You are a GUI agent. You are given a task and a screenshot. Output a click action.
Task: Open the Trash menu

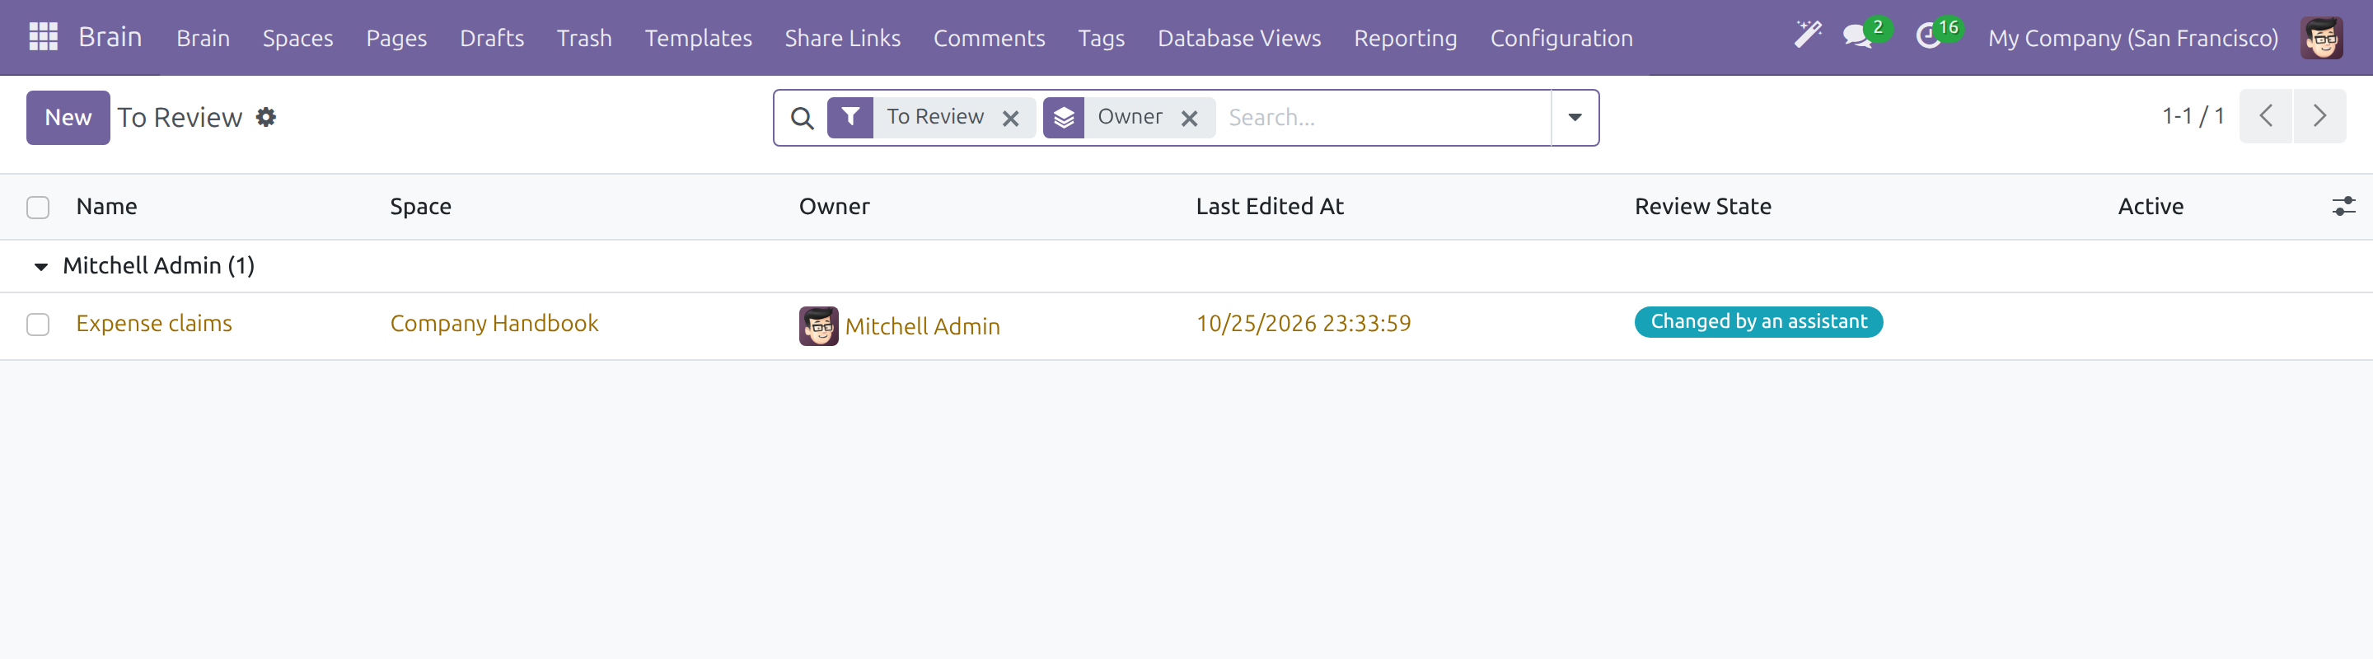click(584, 38)
